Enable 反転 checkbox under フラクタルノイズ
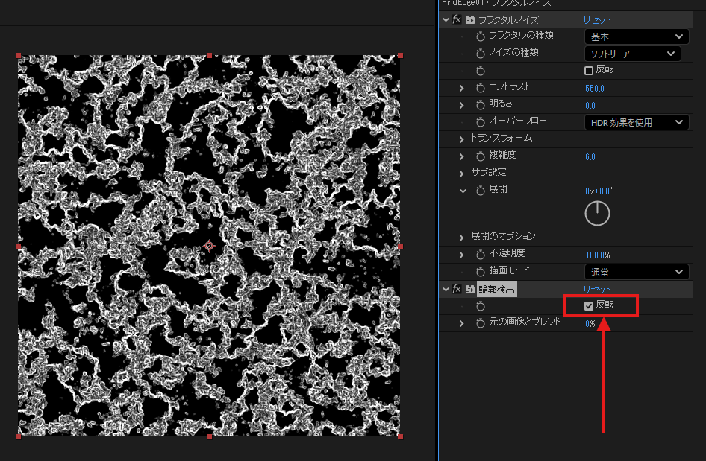The width and height of the screenshot is (706, 461). (x=589, y=71)
